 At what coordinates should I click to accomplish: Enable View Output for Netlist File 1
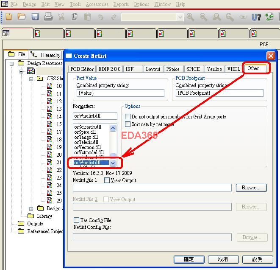tap(107, 180)
